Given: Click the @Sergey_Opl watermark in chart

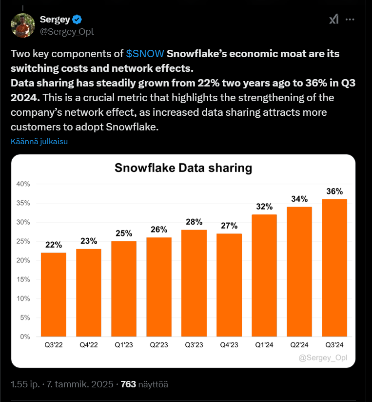Looking at the screenshot, I should (323, 358).
